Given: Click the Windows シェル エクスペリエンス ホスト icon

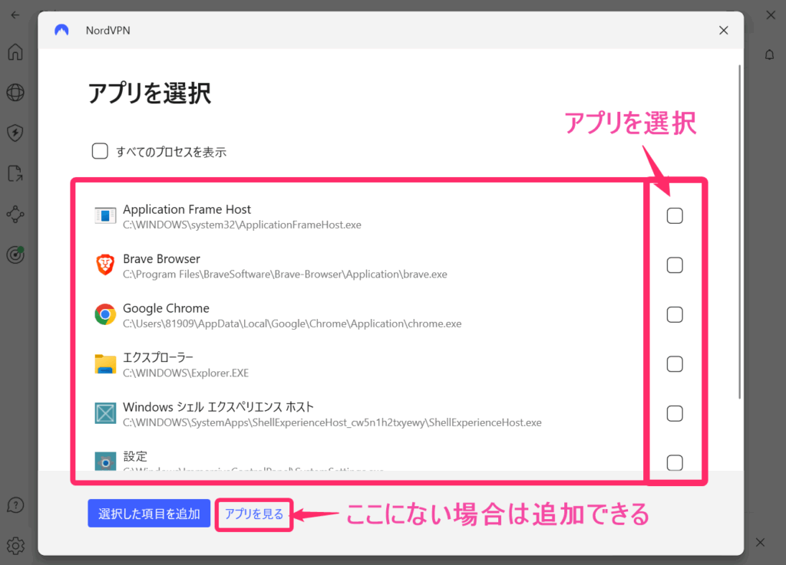Looking at the screenshot, I should pos(105,413).
